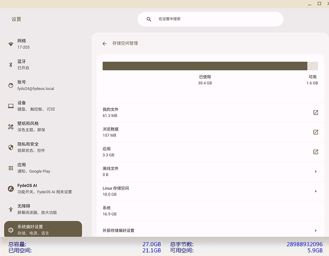The width and height of the screenshot is (329, 256).
Task: Select 系统偏好设置 in the sidebar
Action: (x=43, y=229)
